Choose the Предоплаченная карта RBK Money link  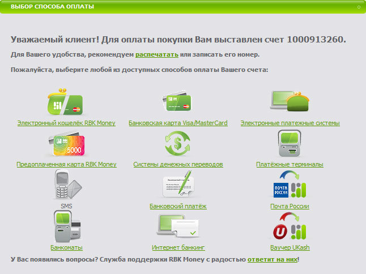66,164
